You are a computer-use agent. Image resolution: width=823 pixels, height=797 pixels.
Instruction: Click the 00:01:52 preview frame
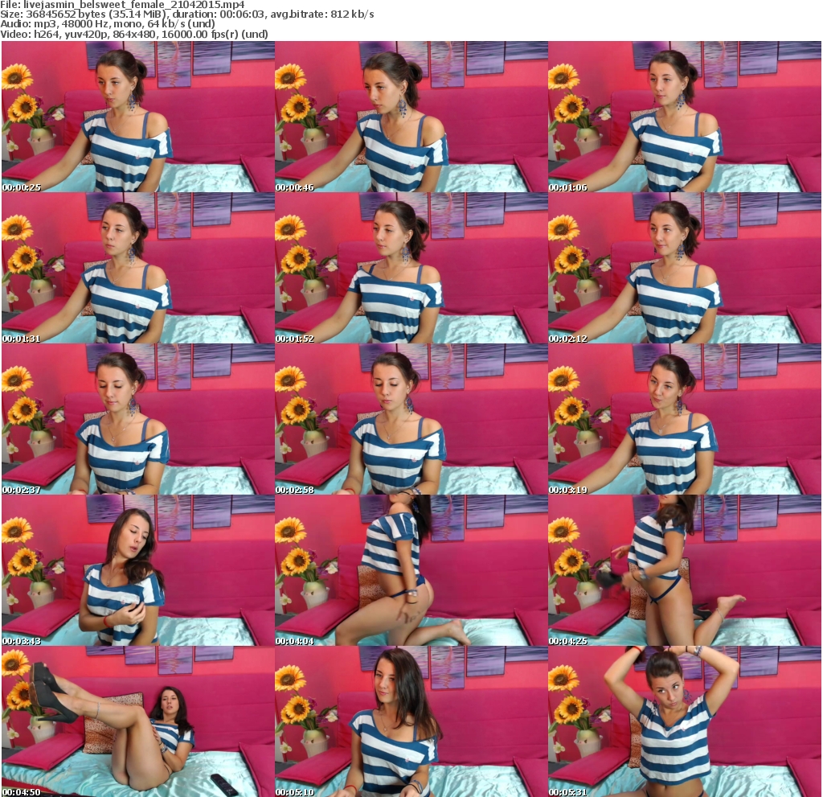[x=411, y=268]
